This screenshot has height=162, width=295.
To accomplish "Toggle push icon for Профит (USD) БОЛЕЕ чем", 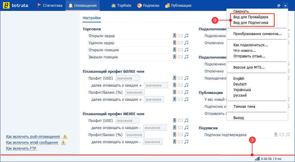I will 175,78.
